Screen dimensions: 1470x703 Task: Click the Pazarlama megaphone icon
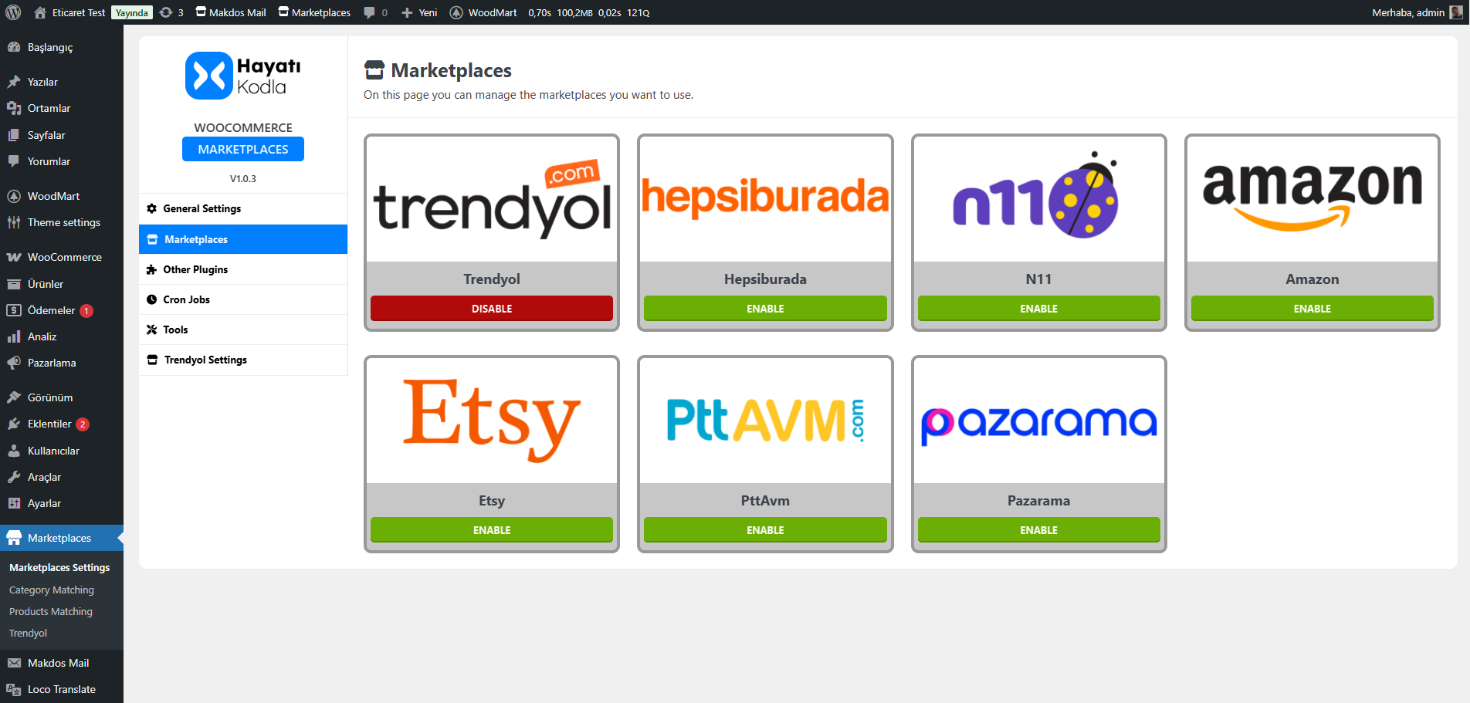point(14,363)
